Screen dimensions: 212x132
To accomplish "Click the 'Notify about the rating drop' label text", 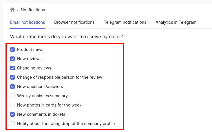I will tap(66, 124).
